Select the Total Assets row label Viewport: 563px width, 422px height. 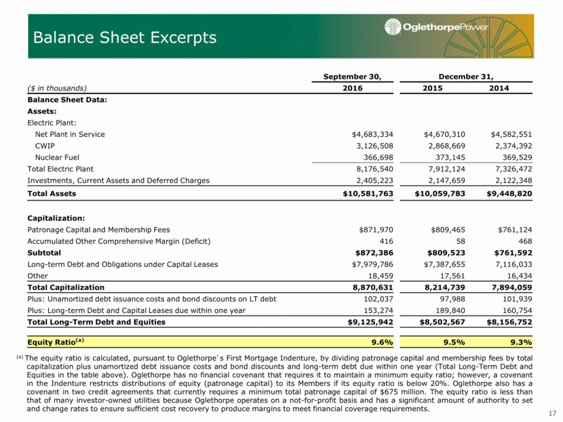click(x=52, y=194)
